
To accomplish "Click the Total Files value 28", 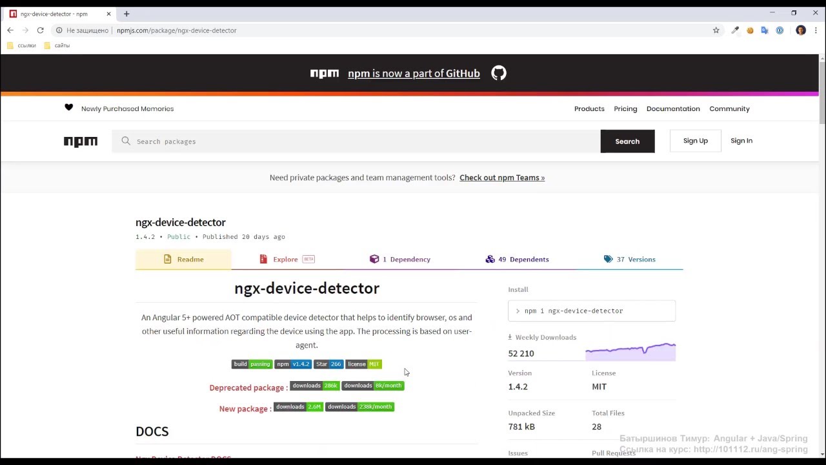I will tap(596, 427).
